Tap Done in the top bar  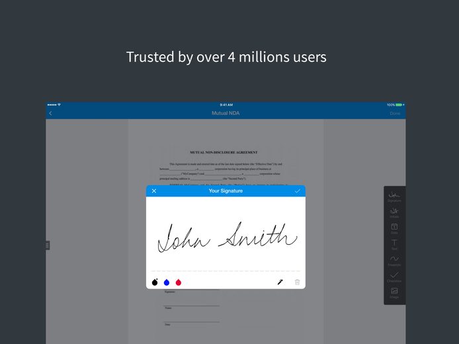(395, 113)
